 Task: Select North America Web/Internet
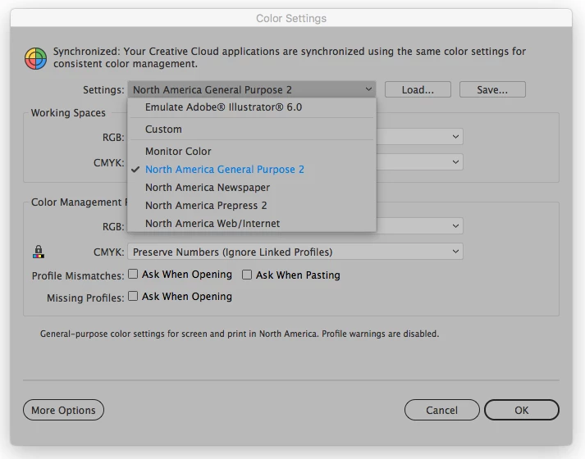tap(251, 223)
